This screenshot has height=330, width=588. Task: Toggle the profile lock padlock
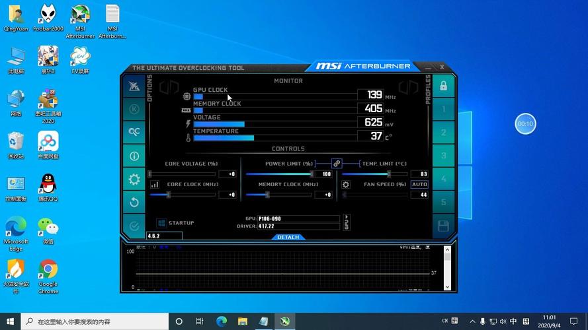[443, 86]
